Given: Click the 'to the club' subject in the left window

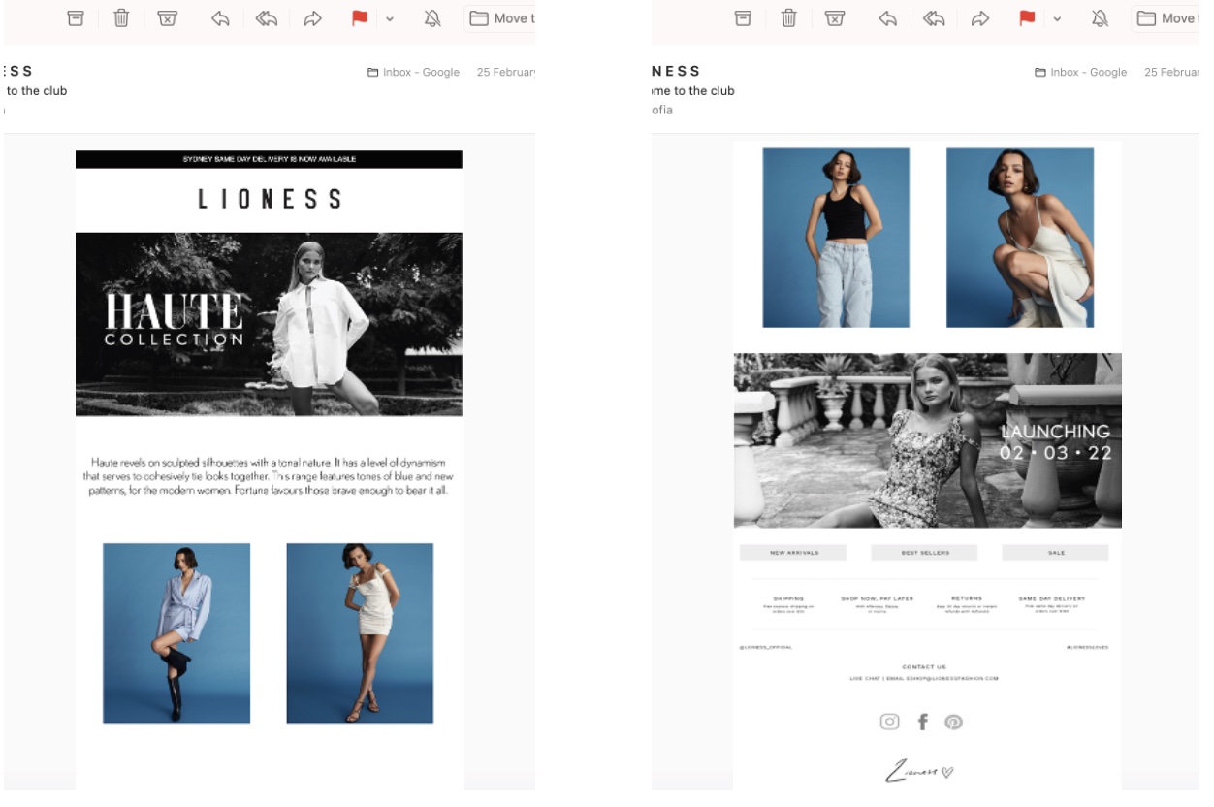Looking at the screenshot, I should tap(37, 91).
